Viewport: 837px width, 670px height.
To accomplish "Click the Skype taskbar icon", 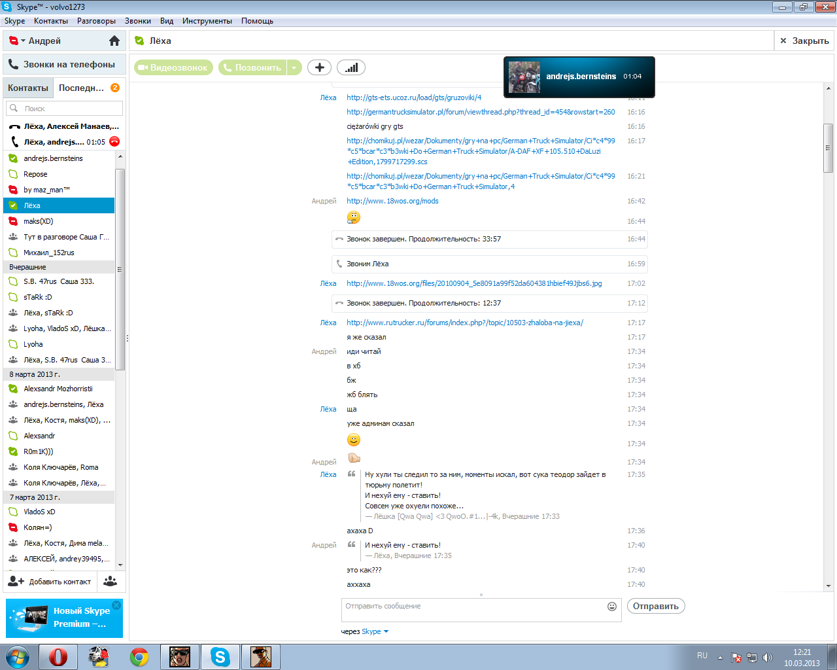I will pyautogui.click(x=220, y=657).
